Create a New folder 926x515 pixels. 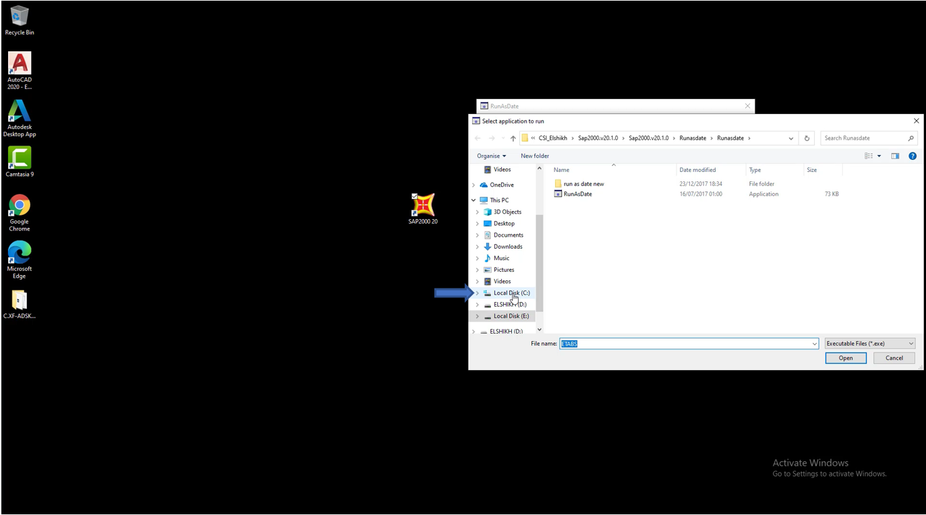535,156
